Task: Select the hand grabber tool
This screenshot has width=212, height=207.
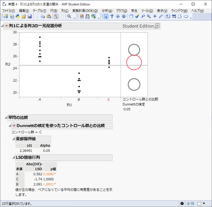Action: click(x=131, y=17)
